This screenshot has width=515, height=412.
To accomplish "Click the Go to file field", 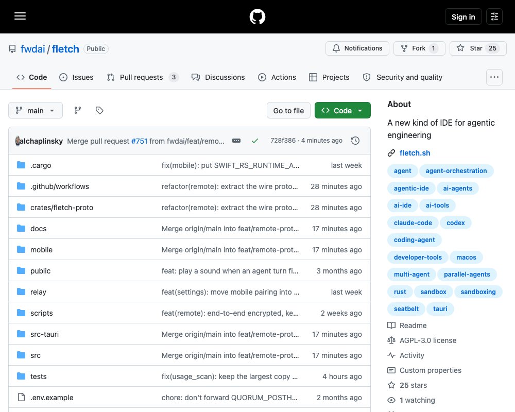I will point(288,110).
